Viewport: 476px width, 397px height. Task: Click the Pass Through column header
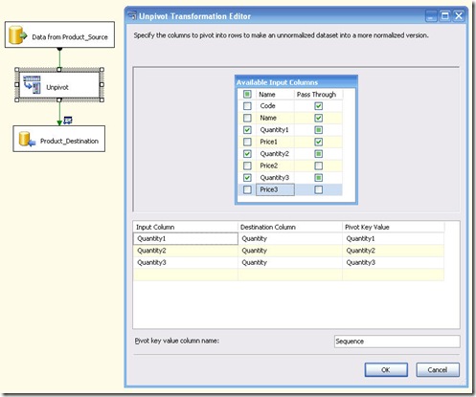318,95
